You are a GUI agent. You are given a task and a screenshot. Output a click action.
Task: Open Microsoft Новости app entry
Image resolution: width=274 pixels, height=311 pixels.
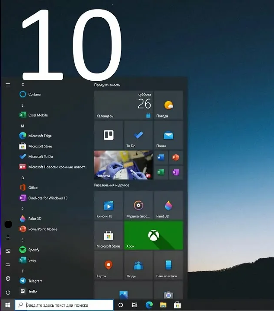tap(54, 167)
